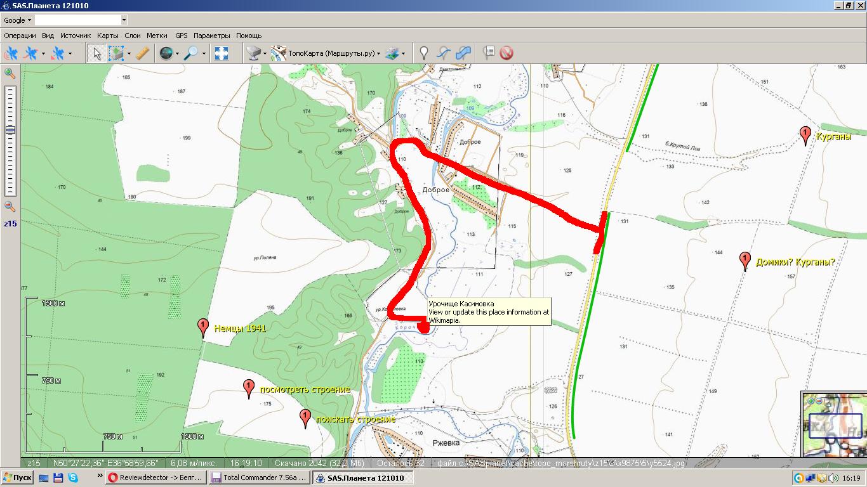
Task: Open the Метки menu
Action: coord(157,36)
